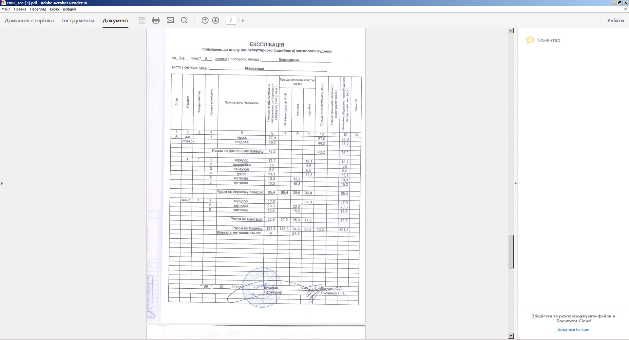The width and height of the screenshot is (629, 340).
Task: Click the Виконав label
Action: tap(271, 288)
